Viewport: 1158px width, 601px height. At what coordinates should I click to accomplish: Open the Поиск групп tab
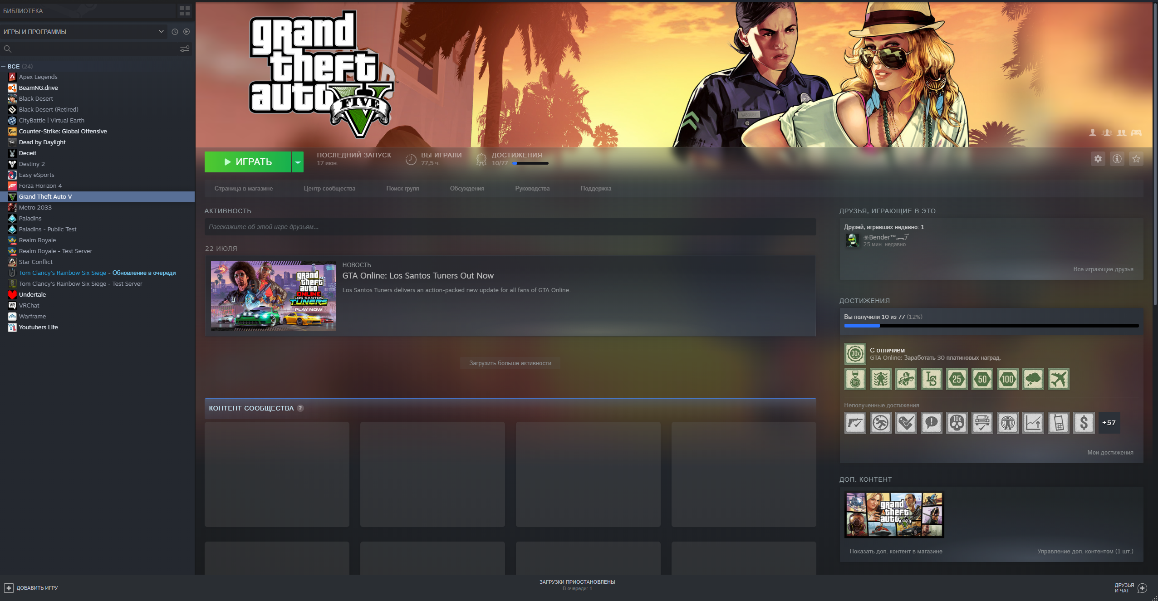click(x=403, y=188)
